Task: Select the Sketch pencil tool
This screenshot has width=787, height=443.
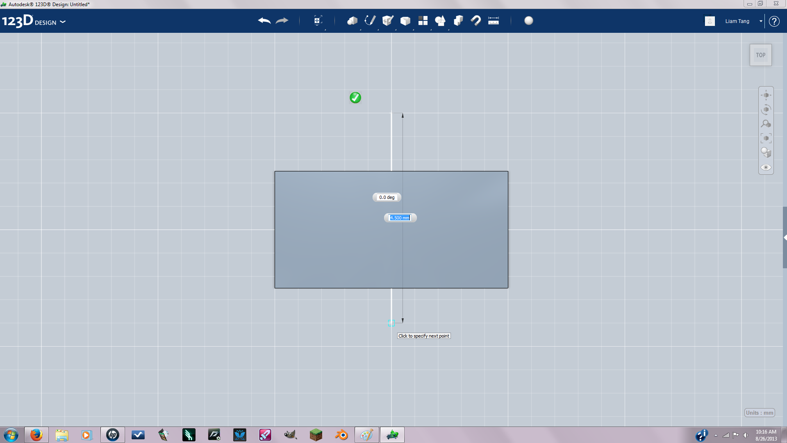Action: (x=370, y=21)
